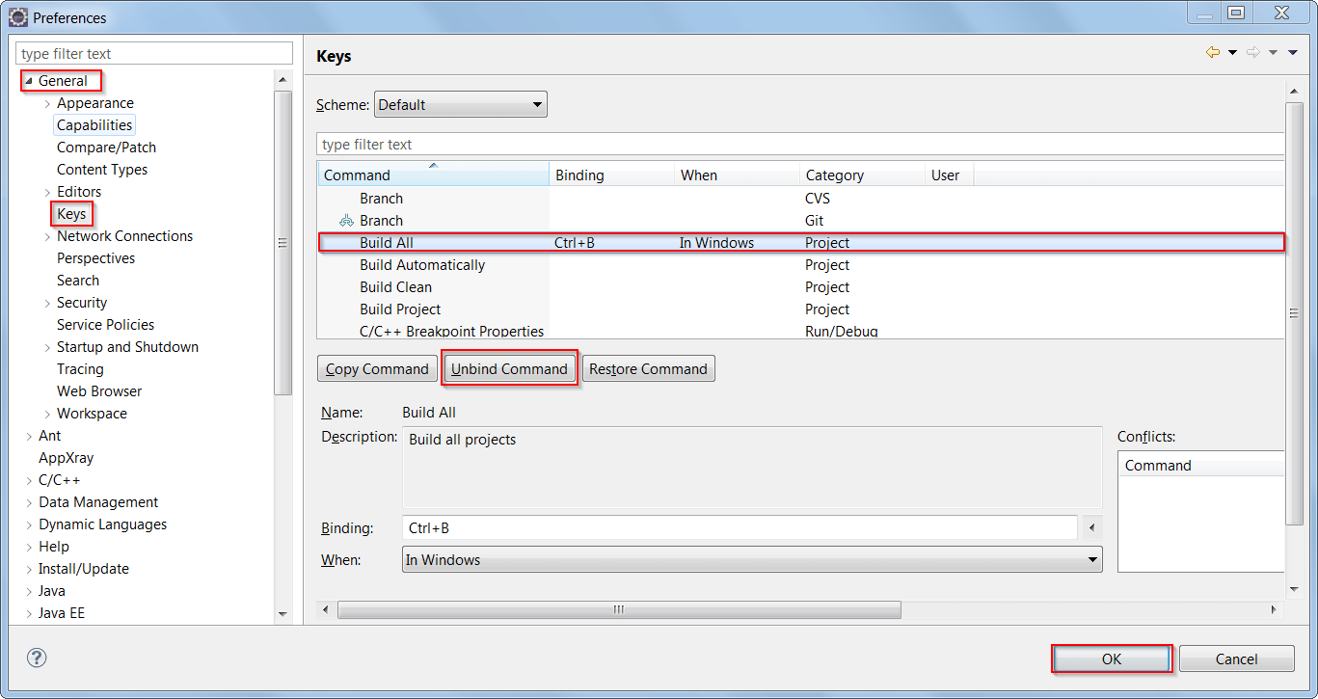Expand the Java node
The height and width of the screenshot is (699, 1318).
click(x=29, y=591)
